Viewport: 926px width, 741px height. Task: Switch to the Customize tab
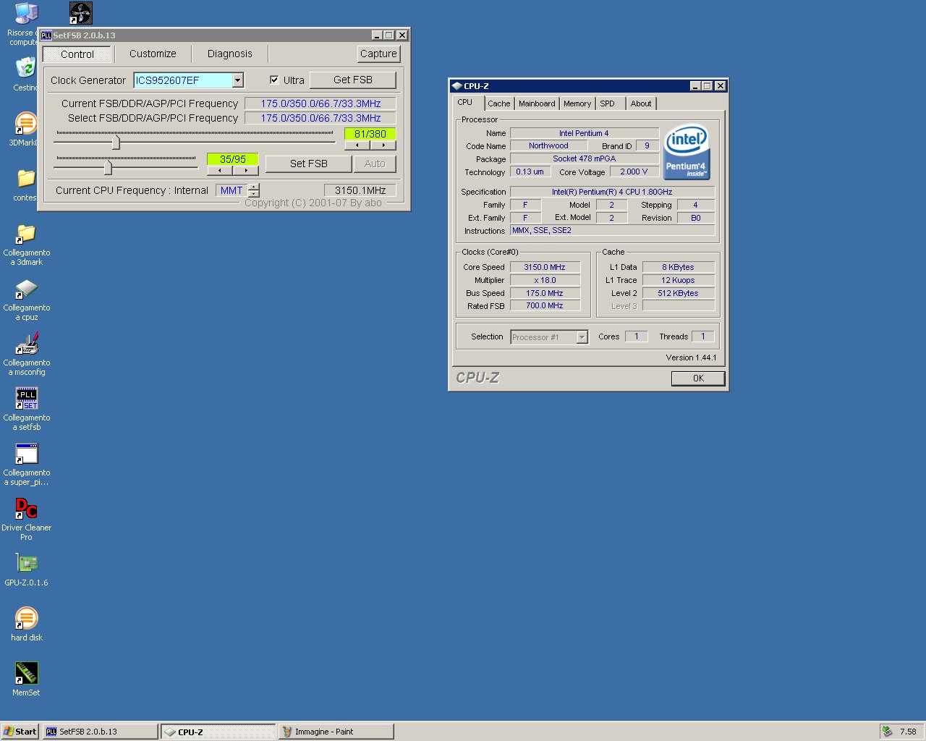click(x=153, y=54)
